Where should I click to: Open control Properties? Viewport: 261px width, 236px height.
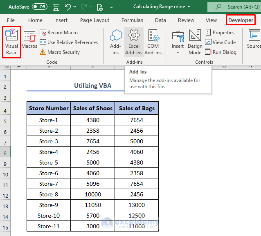pyautogui.click(x=220, y=33)
